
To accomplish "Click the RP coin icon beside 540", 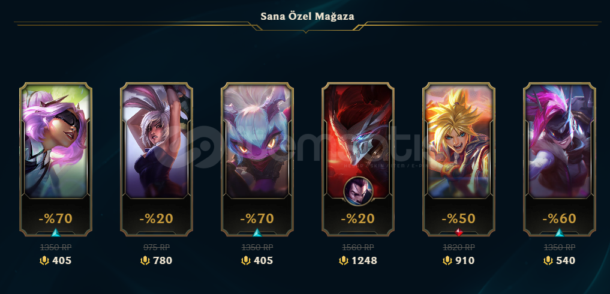I will point(548,260).
